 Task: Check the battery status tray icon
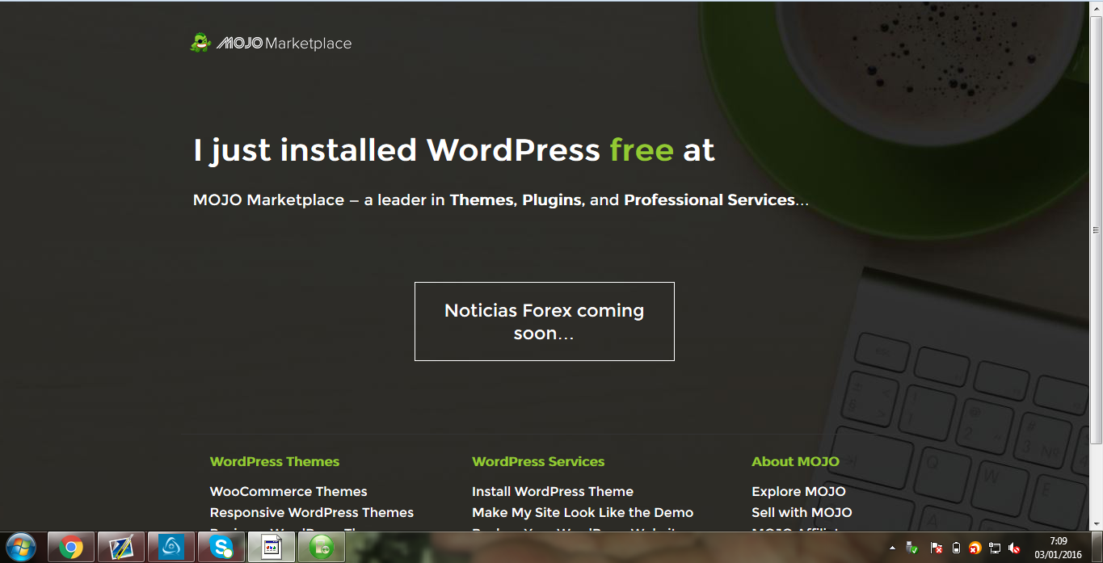[x=956, y=548]
